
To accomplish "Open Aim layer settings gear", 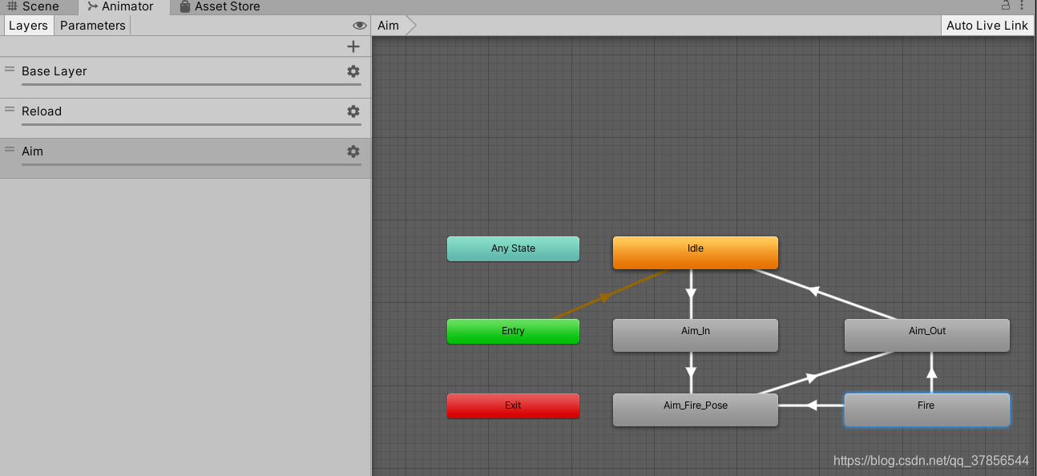I will click(353, 151).
